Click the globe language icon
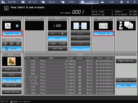 [x=121, y=2]
